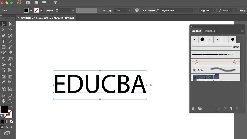
Task: Select the Type tool
Action: coord(3,41)
